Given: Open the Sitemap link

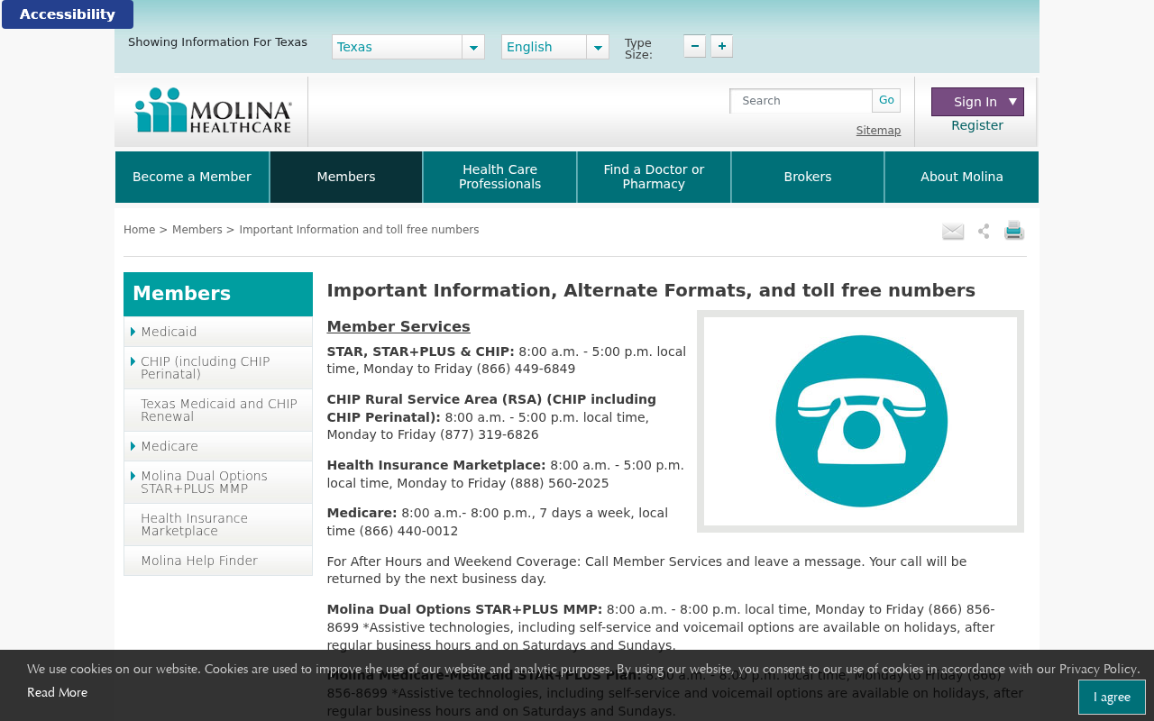Looking at the screenshot, I should click(x=878, y=131).
